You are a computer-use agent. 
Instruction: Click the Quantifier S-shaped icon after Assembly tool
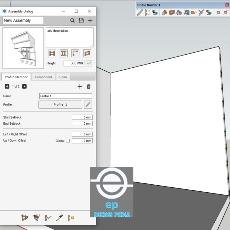(155, 12)
